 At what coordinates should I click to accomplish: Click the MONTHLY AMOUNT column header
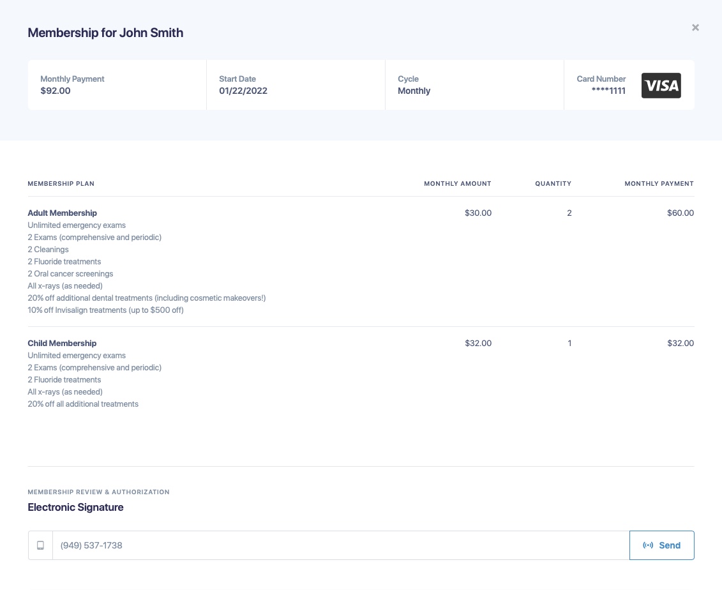click(458, 183)
